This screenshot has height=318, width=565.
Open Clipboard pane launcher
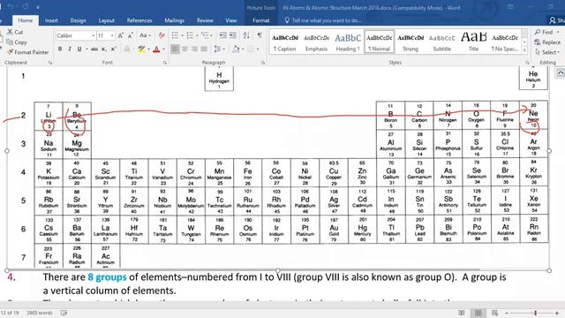(x=50, y=63)
